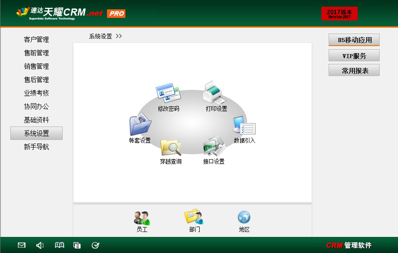The image size is (398, 253).
Task: Click the 部门 department icon
Action: pos(194,217)
